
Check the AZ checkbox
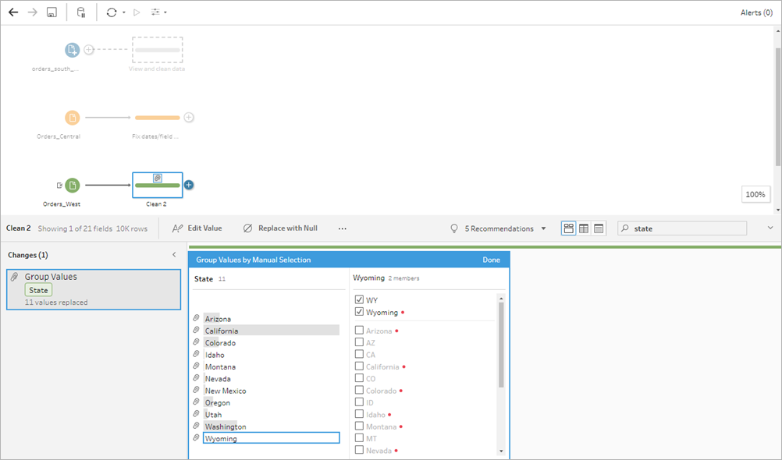click(359, 342)
